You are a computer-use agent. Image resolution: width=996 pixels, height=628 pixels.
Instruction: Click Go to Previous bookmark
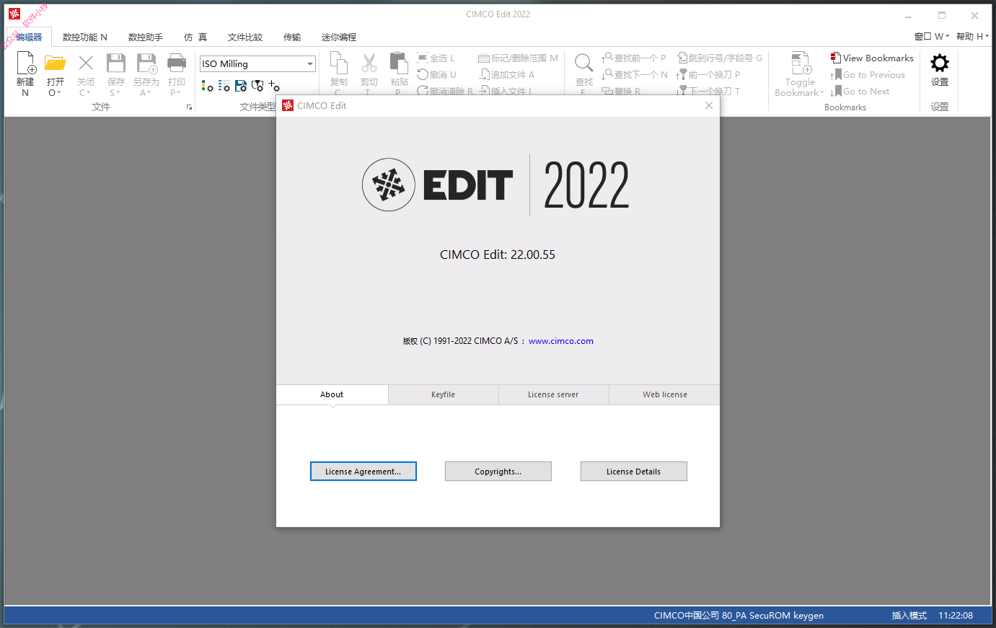[868, 75]
